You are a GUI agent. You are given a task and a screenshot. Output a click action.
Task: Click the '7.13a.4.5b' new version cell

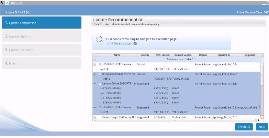click(160, 117)
